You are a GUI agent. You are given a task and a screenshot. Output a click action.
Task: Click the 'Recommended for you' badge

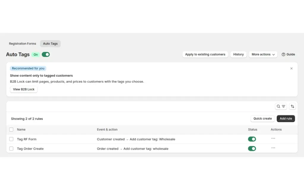click(28, 68)
